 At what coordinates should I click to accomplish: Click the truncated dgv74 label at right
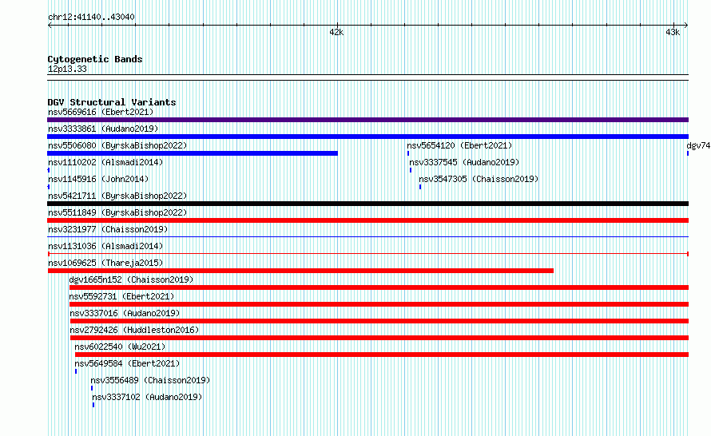(x=698, y=145)
